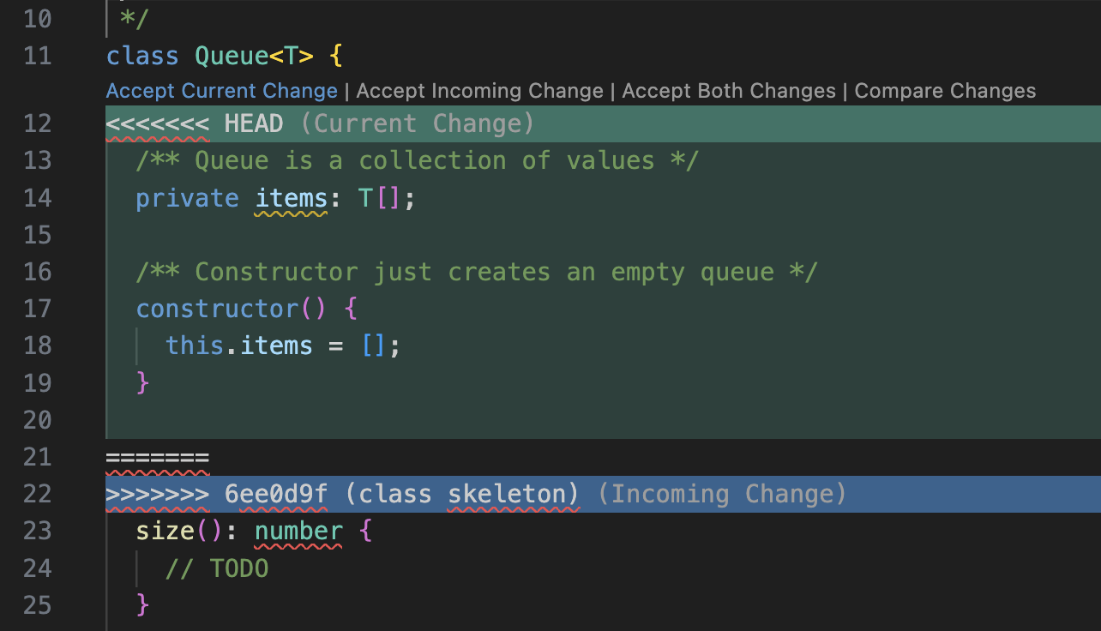
Task: Click line number 12 in the gutter
Action: coord(38,123)
